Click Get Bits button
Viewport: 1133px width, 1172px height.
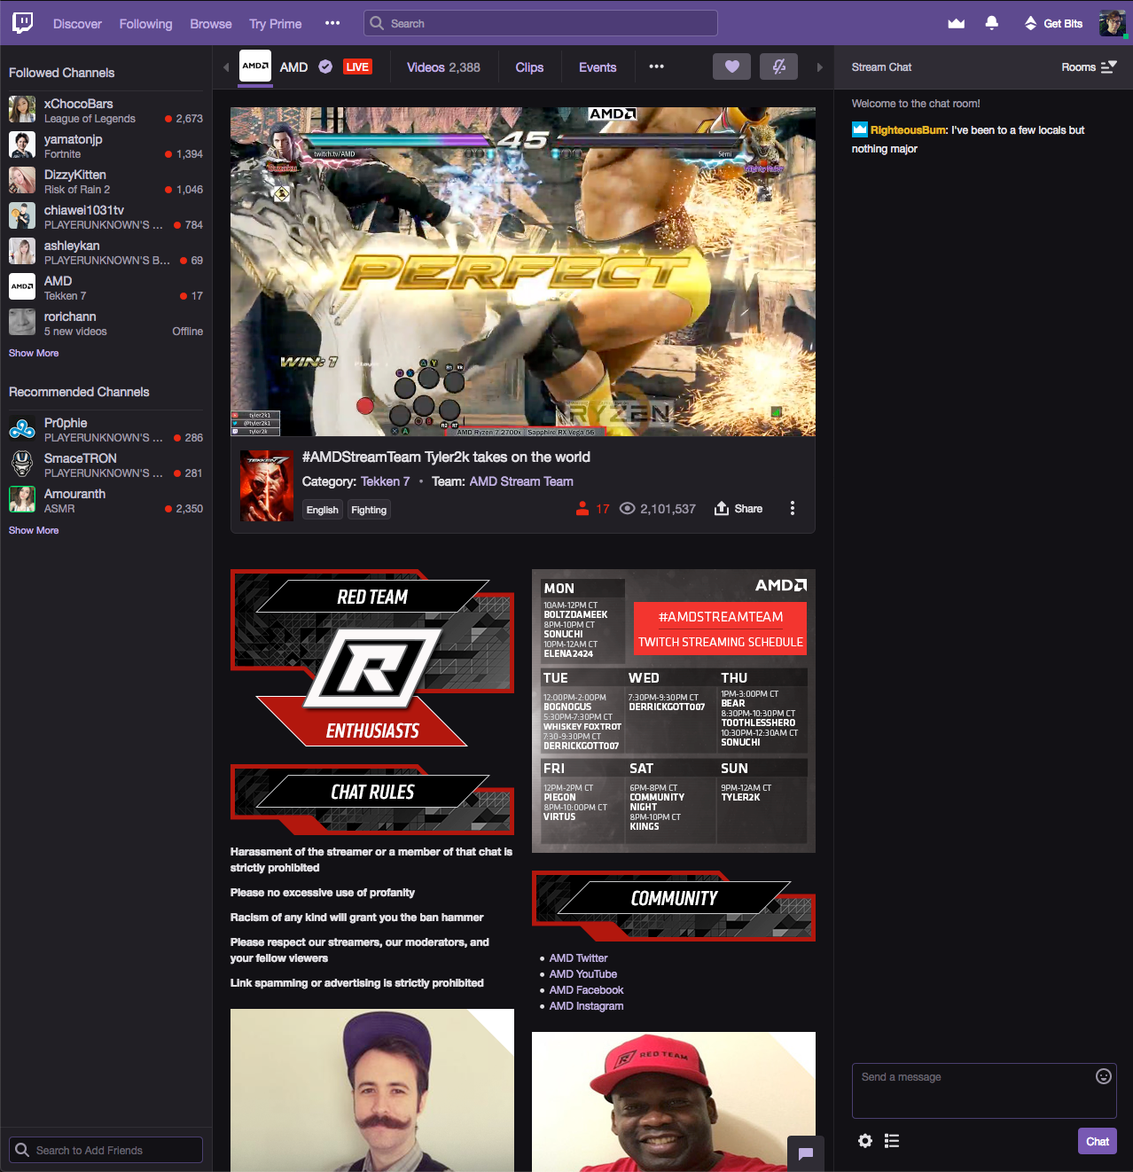(1053, 23)
